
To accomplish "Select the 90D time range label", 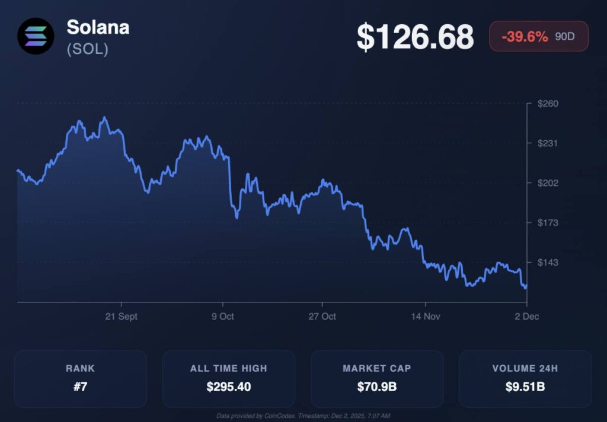I will 564,37.
